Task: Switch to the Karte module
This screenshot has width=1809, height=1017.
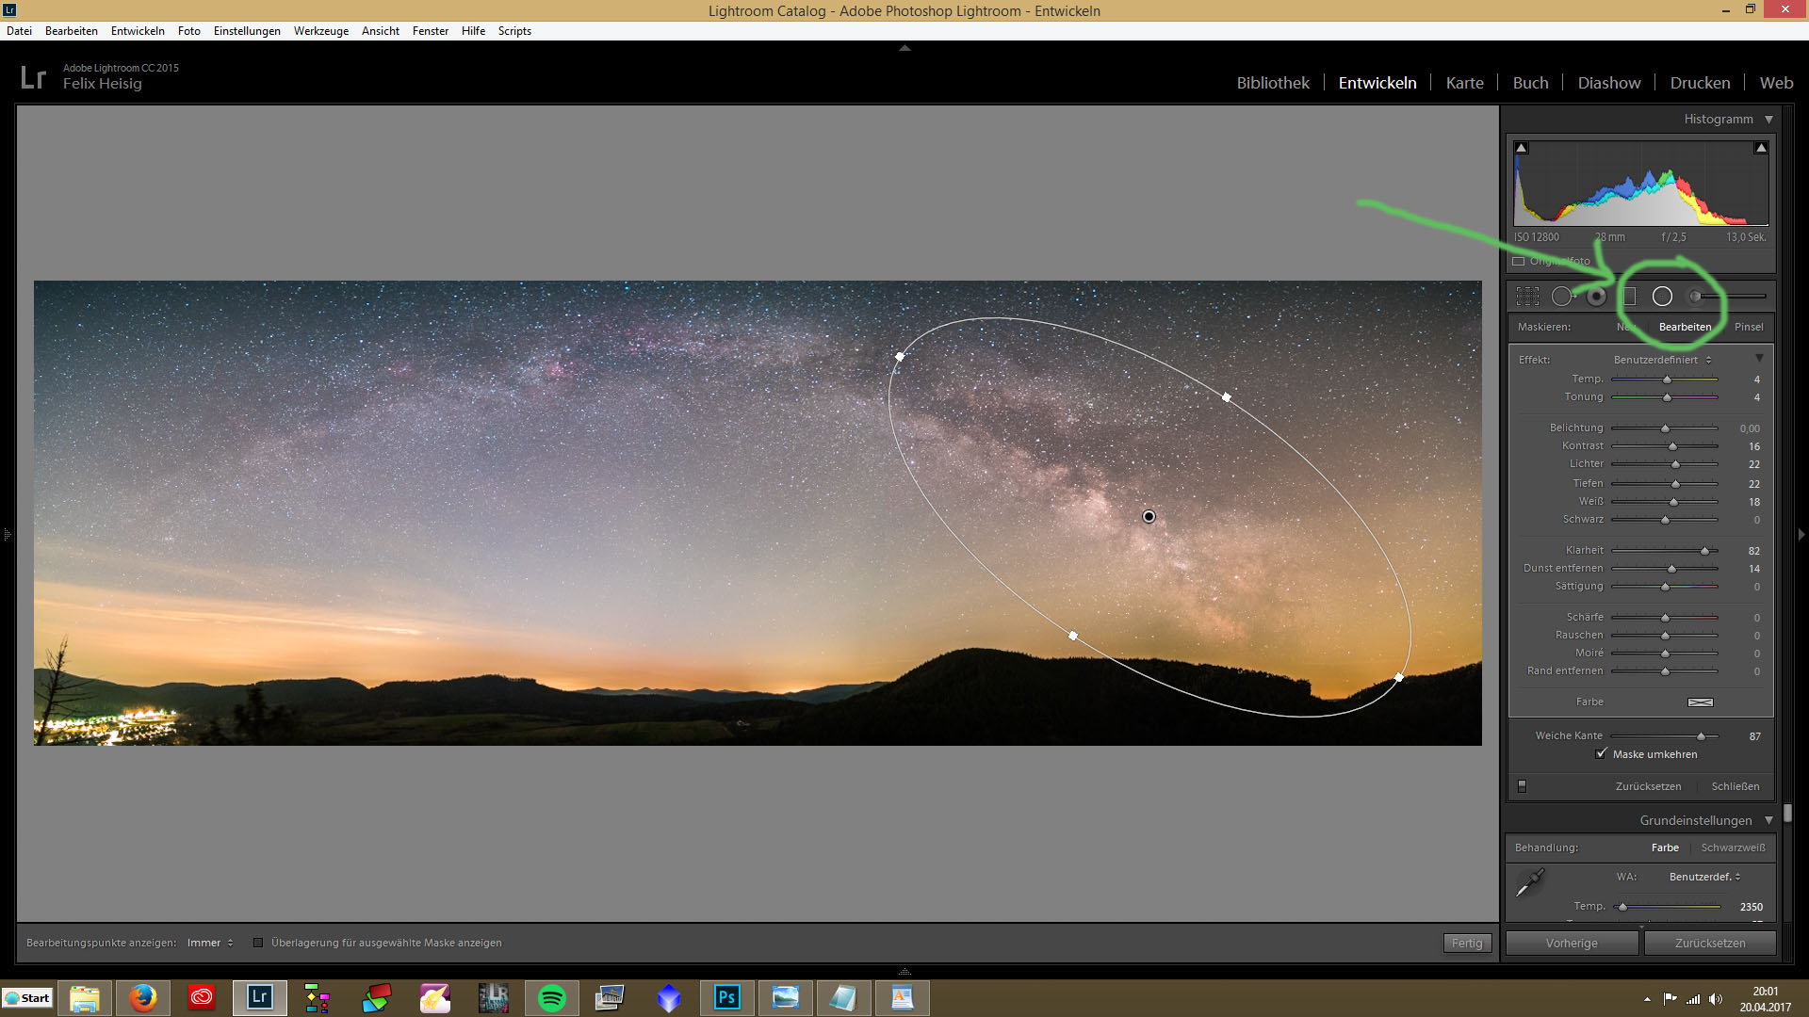Action: pos(1464,83)
